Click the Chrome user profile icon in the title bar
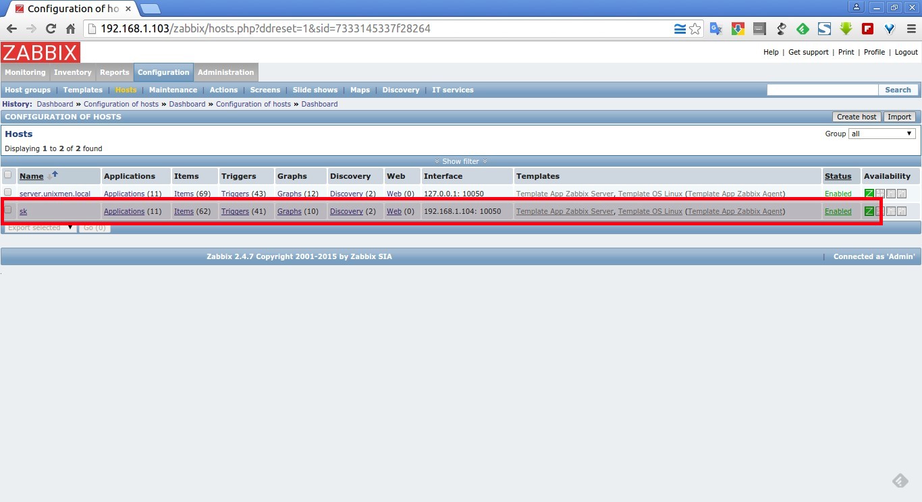This screenshot has height=502, width=922. [857, 7]
